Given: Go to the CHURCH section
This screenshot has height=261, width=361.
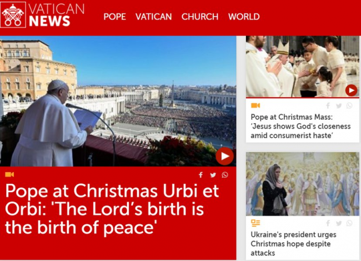Looking at the screenshot, I should 200,17.
